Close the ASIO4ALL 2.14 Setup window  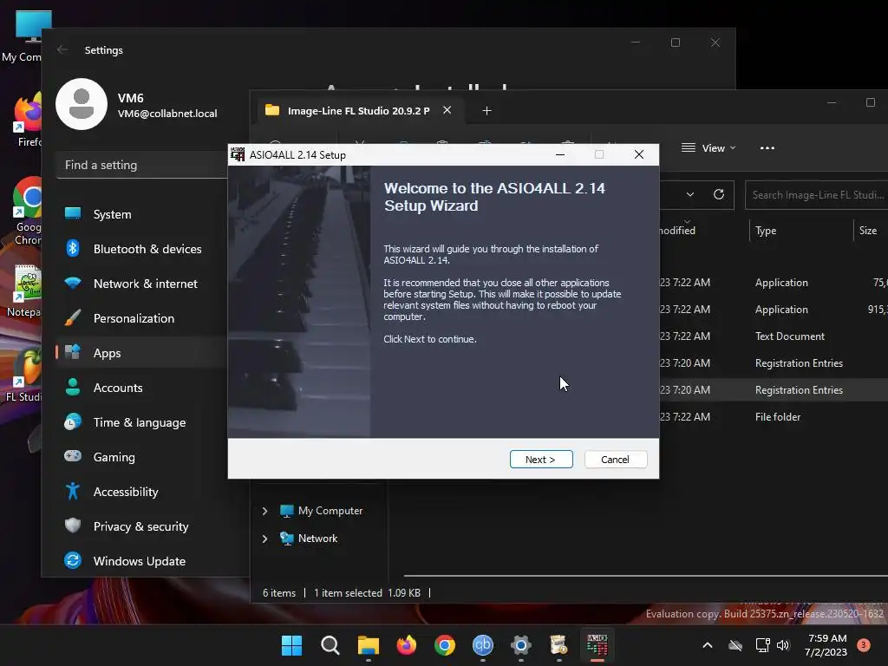click(x=639, y=154)
